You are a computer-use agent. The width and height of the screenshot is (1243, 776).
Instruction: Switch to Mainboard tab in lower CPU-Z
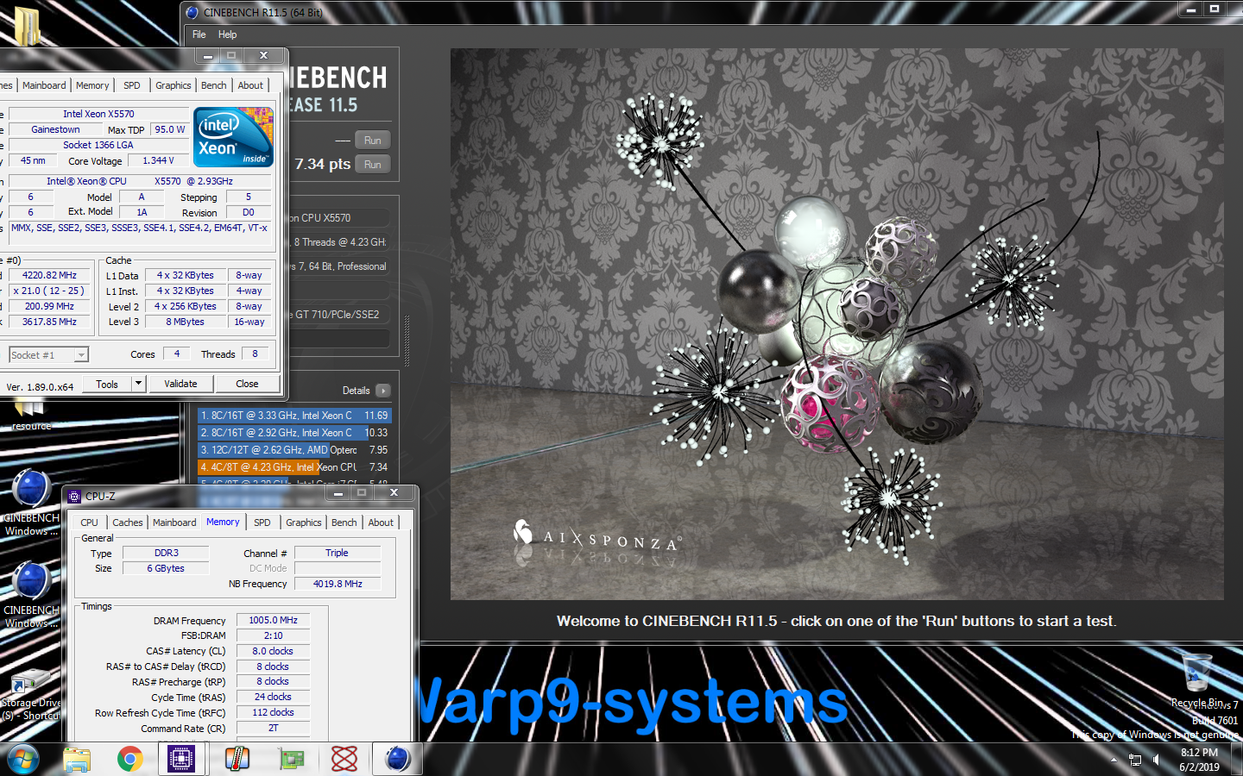(174, 523)
